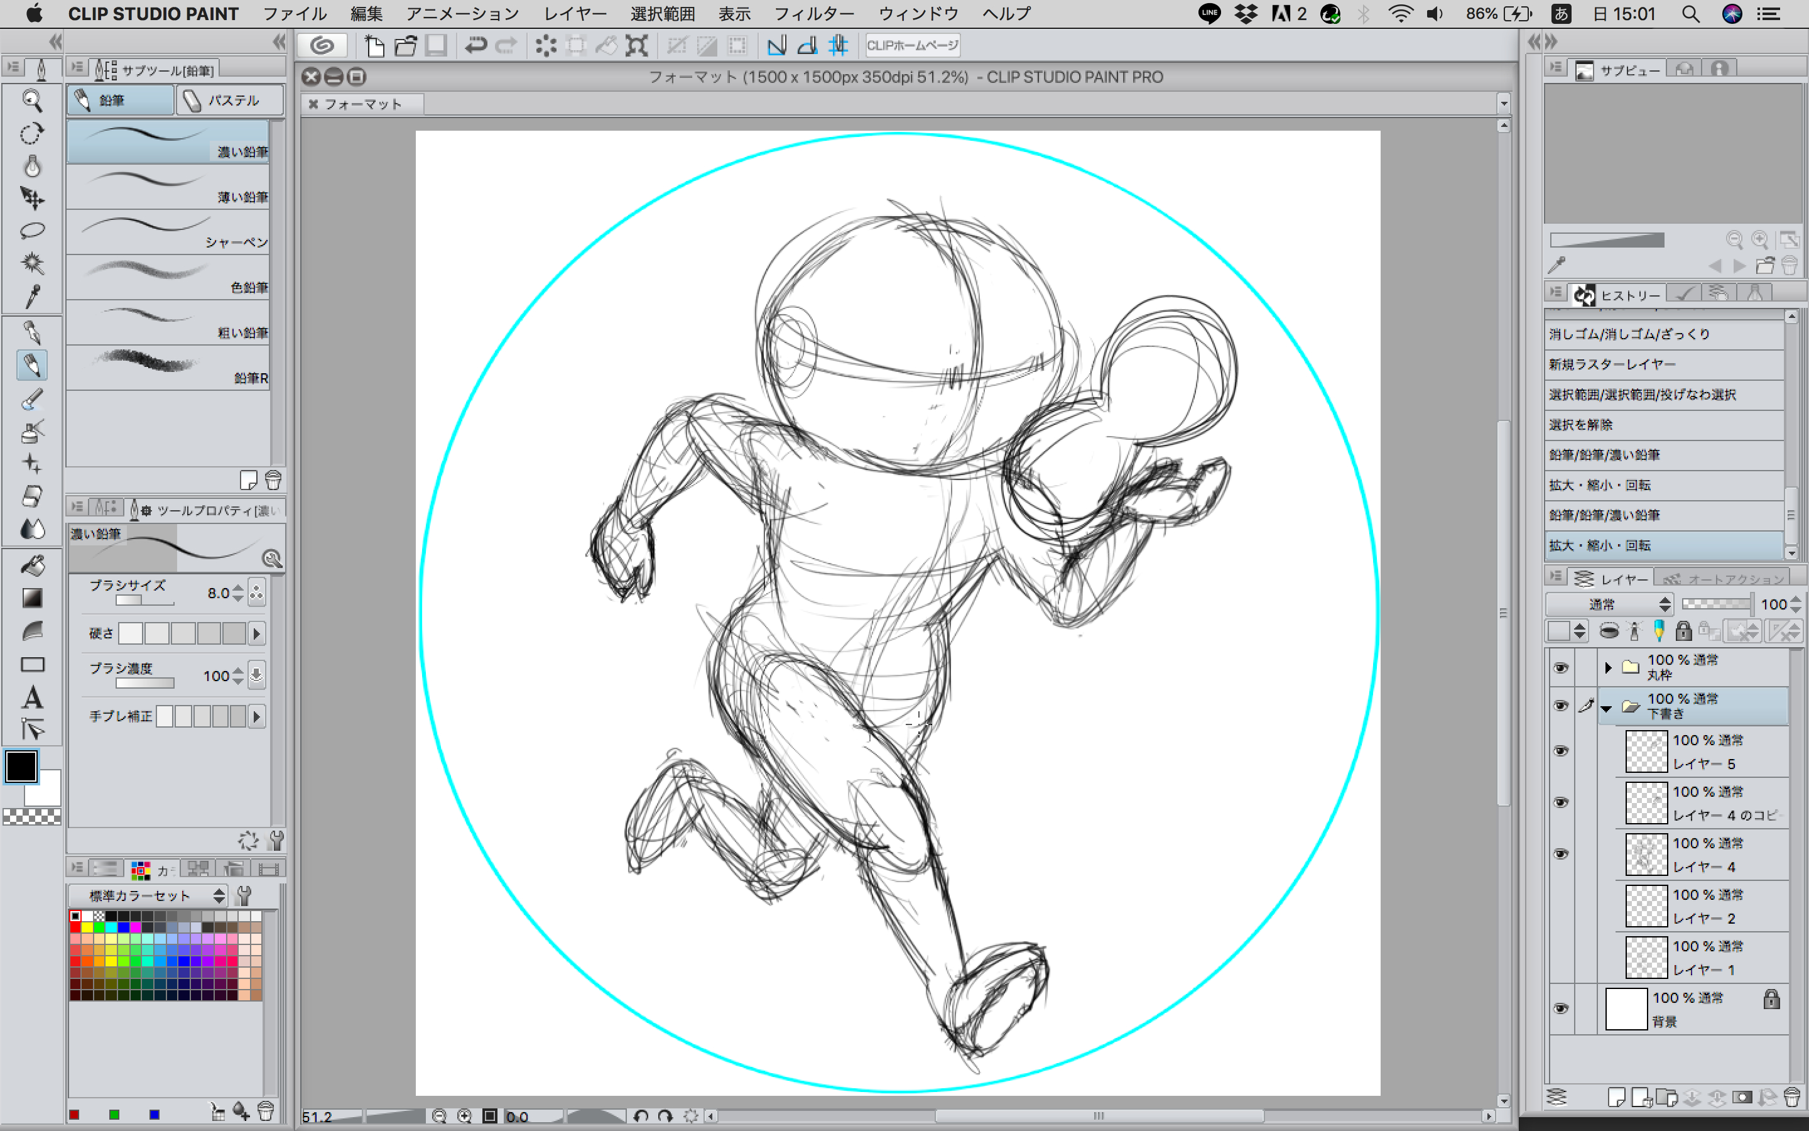1809x1131 pixels.
Task: Open the フィルター menu
Action: (813, 13)
